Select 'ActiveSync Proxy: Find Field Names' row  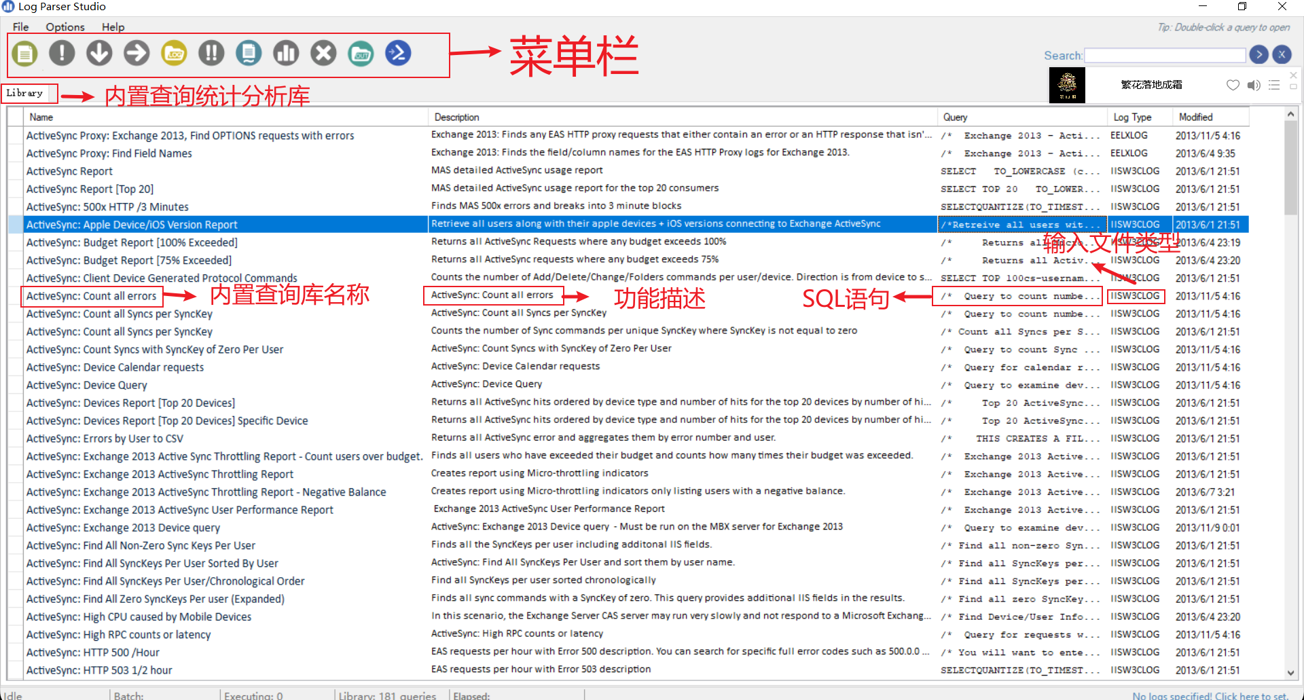pos(628,153)
